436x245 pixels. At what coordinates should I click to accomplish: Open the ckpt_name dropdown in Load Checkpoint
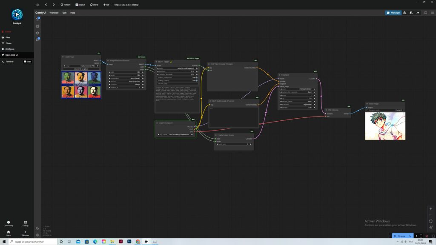coord(176,134)
